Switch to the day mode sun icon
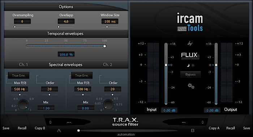Image resolution: width=253 pixels, height=137 pixels. pos(193,65)
